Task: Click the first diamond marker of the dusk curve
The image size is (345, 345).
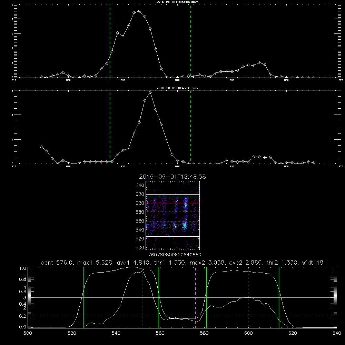Action: point(41,147)
